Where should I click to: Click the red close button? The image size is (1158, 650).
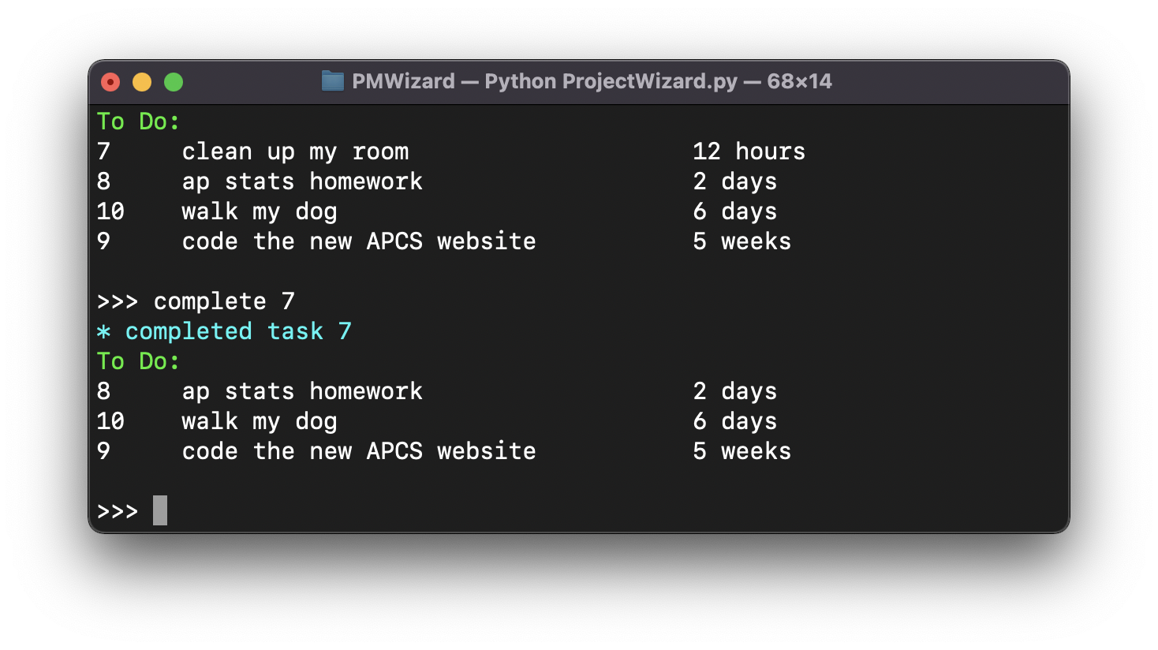click(x=110, y=81)
